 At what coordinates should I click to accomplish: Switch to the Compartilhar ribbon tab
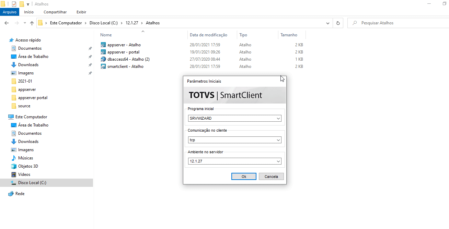click(x=55, y=12)
